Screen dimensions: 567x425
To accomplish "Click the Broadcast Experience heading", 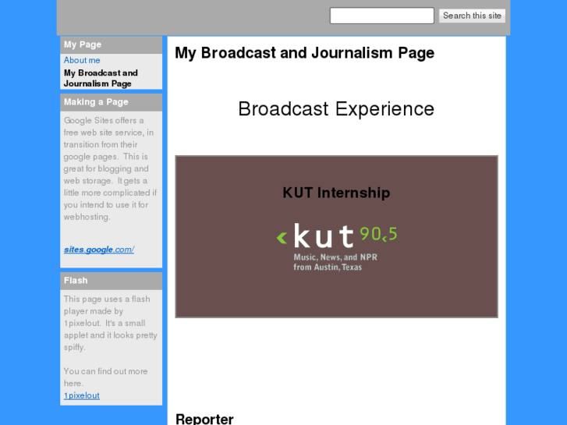I will tap(336, 109).
